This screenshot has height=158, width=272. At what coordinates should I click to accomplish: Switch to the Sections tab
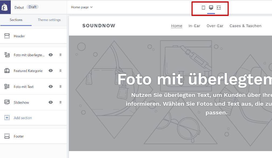pyautogui.click(x=16, y=20)
